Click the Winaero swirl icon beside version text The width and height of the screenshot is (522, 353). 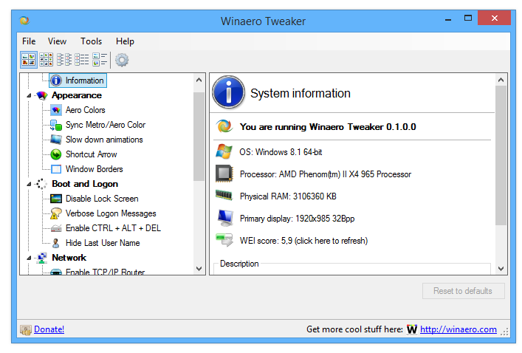pos(224,126)
